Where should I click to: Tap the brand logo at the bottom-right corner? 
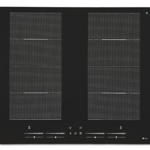[x=145, y=138]
